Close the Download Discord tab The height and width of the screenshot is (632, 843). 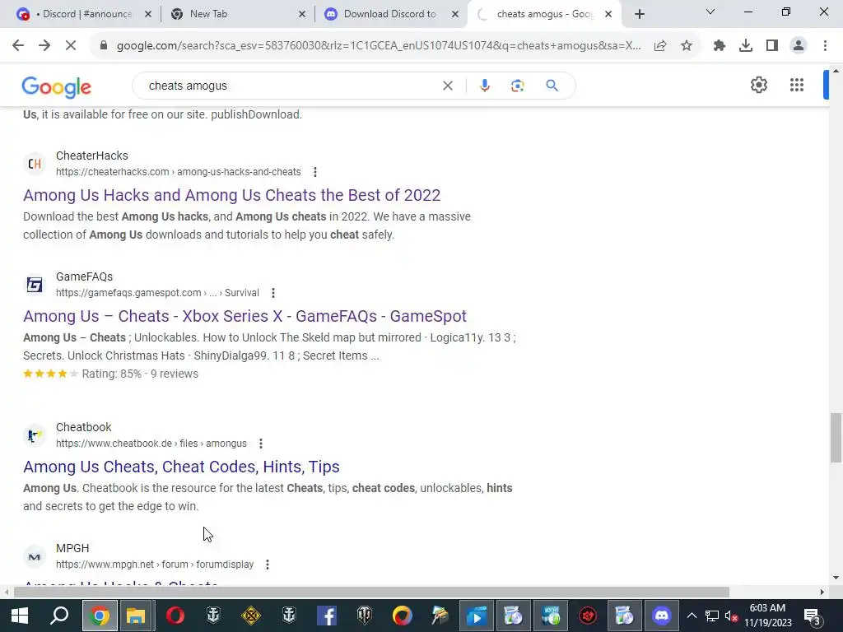(x=455, y=15)
